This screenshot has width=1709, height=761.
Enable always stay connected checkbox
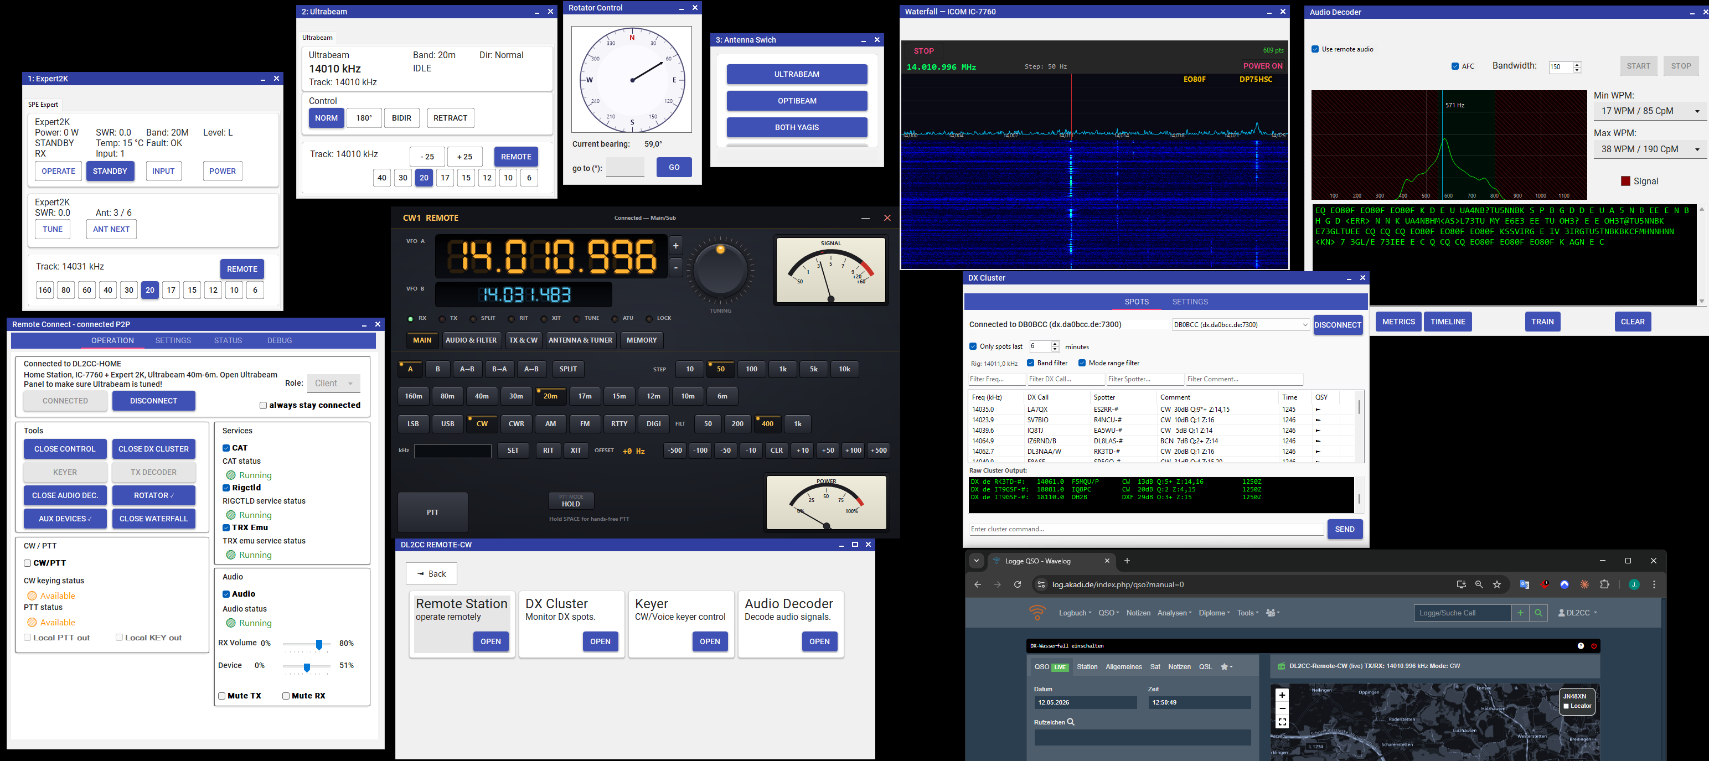pos(264,405)
